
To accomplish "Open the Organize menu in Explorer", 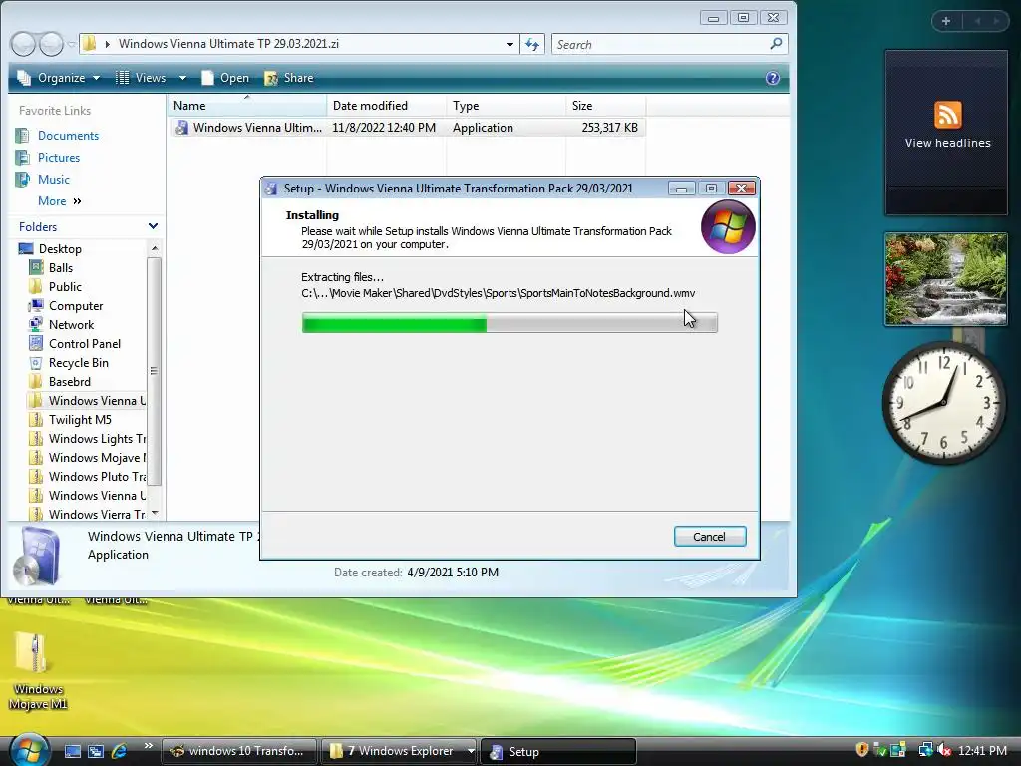I will [x=59, y=78].
